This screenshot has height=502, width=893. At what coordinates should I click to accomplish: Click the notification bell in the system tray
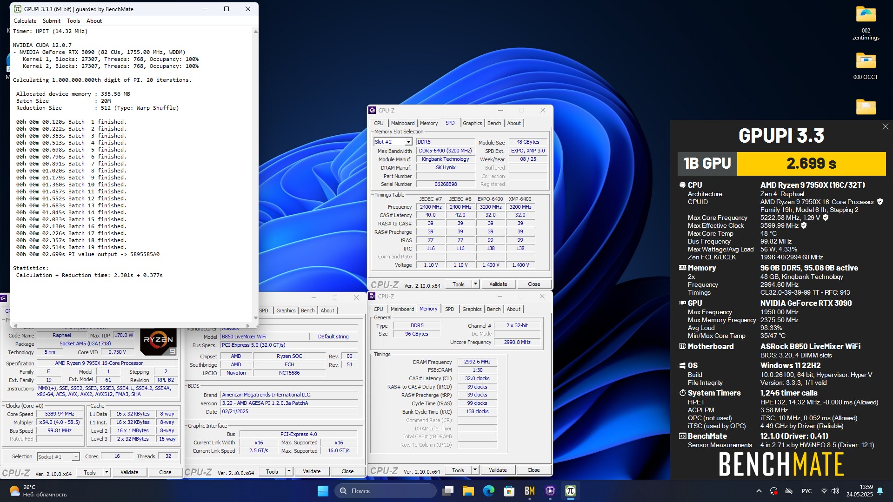[880, 491]
